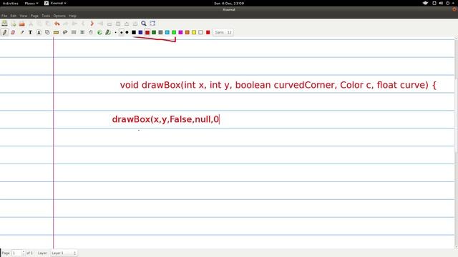This screenshot has width=458, height=257.
Task: Reset to normal size zoom icon
Action: (135, 24)
